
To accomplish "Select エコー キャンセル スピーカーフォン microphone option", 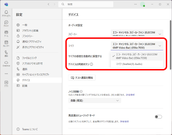I will [x=137, y=56].
